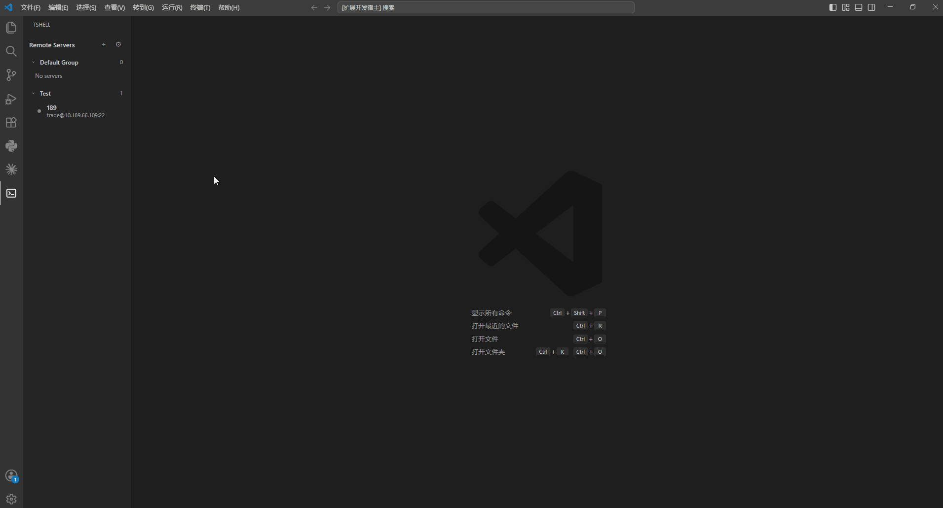This screenshot has width=943, height=508.
Task: Open the Customize Layout icon
Action: point(846,7)
